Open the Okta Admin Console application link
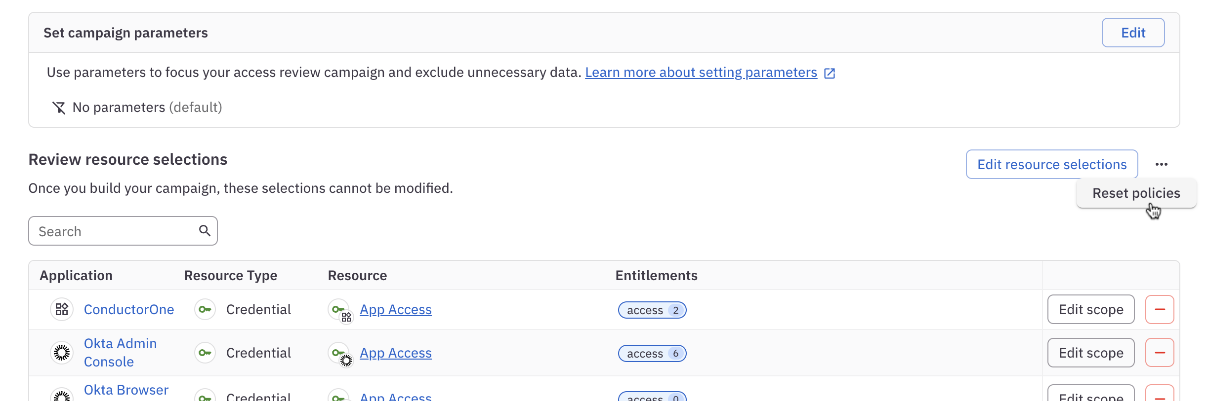Image resolution: width=1208 pixels, height=401 pixels. 121,353
